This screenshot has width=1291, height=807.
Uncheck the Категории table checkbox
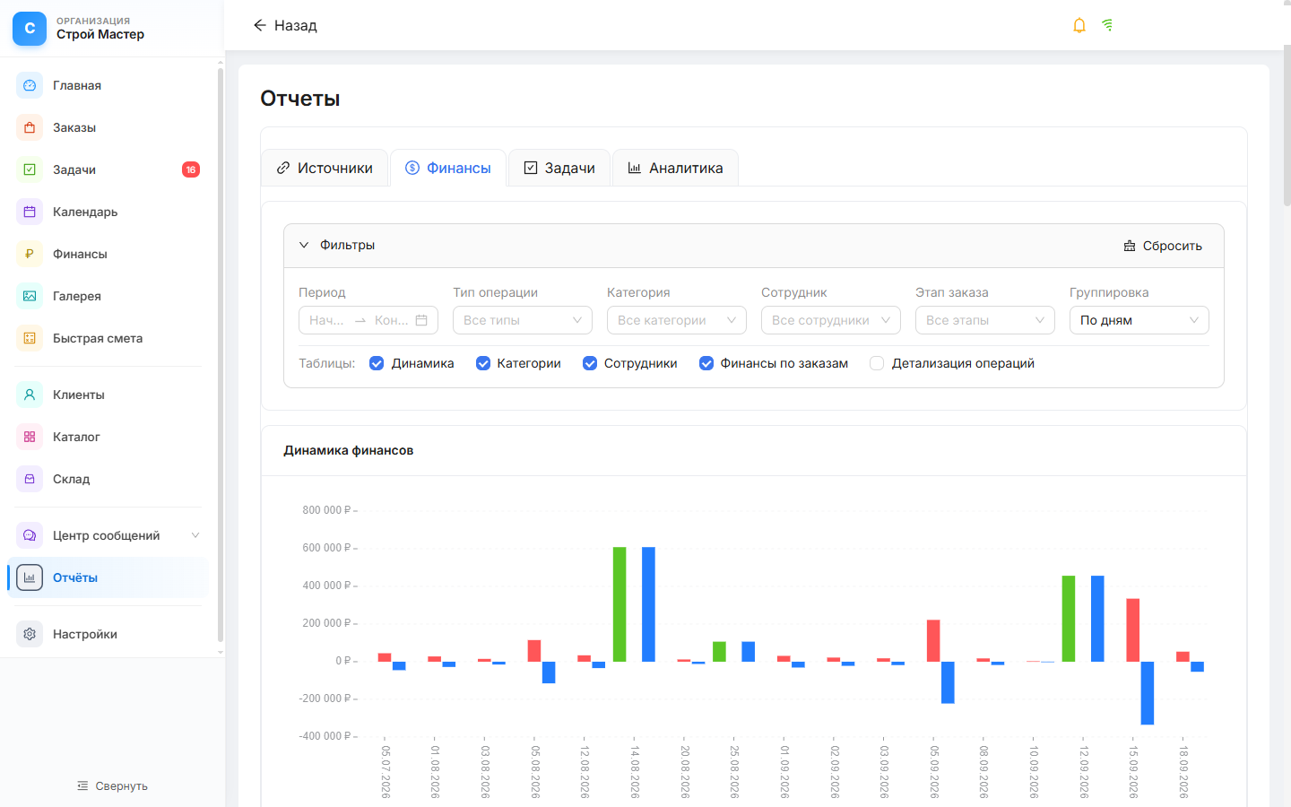483,363
